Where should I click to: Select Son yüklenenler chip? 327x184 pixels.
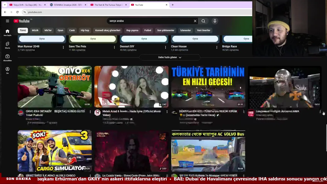166,30
